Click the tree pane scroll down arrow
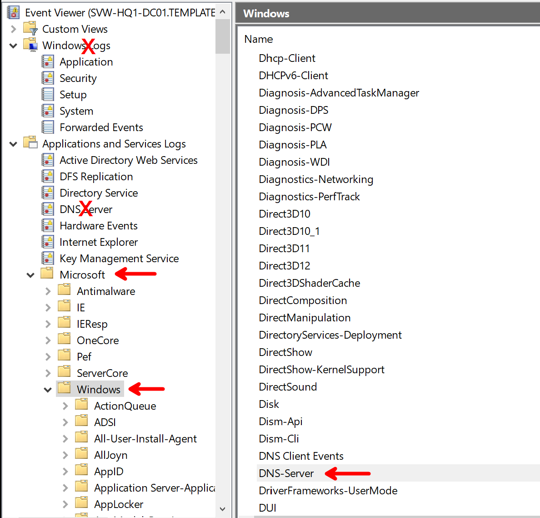The height and width of the screenshot is (518, 540). 222,509
